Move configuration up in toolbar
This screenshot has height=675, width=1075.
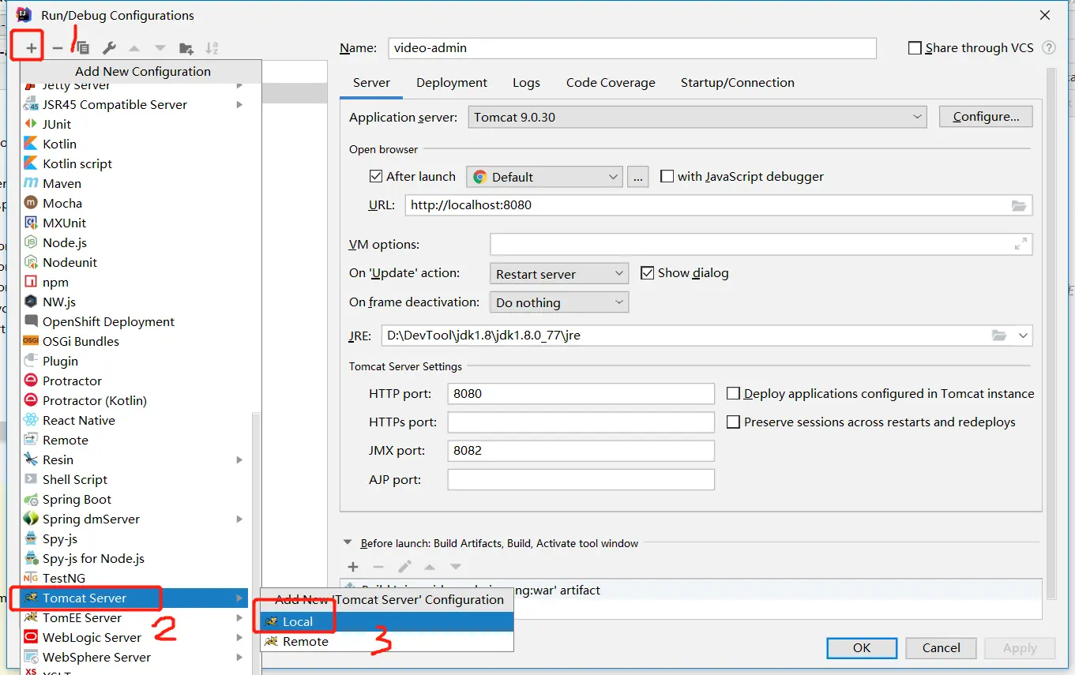coord(134,48)
